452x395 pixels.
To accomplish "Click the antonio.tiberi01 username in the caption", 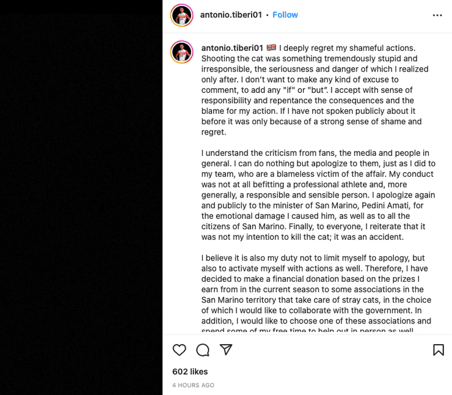I will click(232, 48).
